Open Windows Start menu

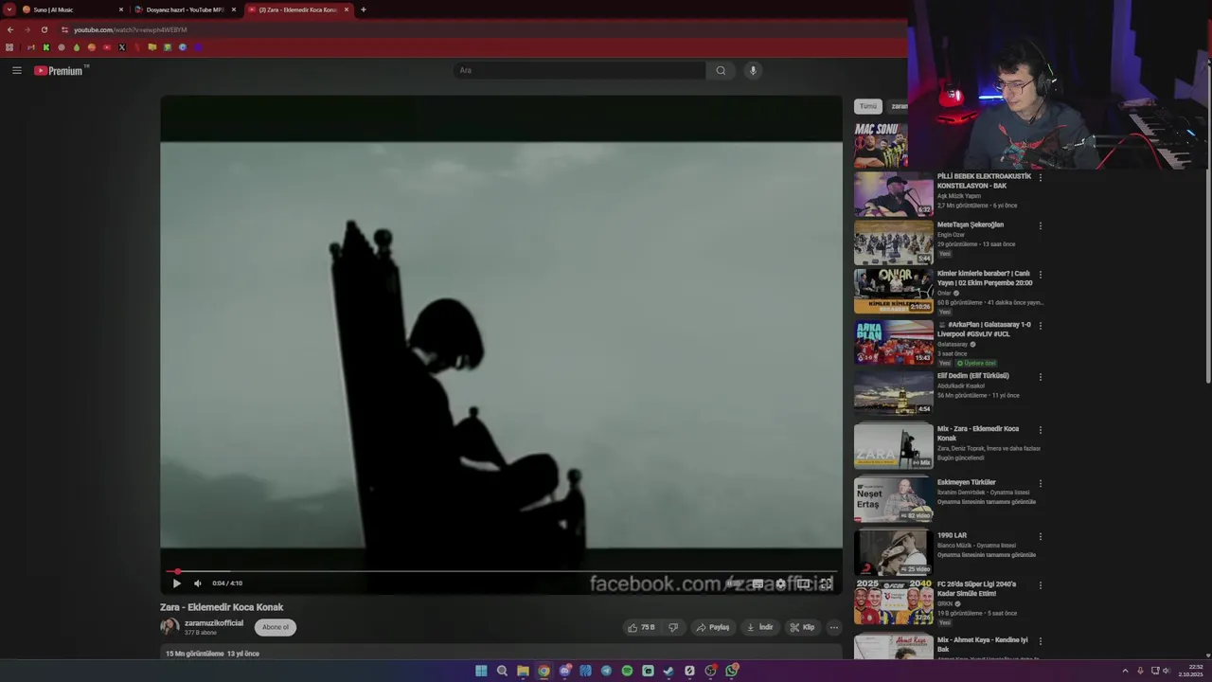(x=481, y=671)
